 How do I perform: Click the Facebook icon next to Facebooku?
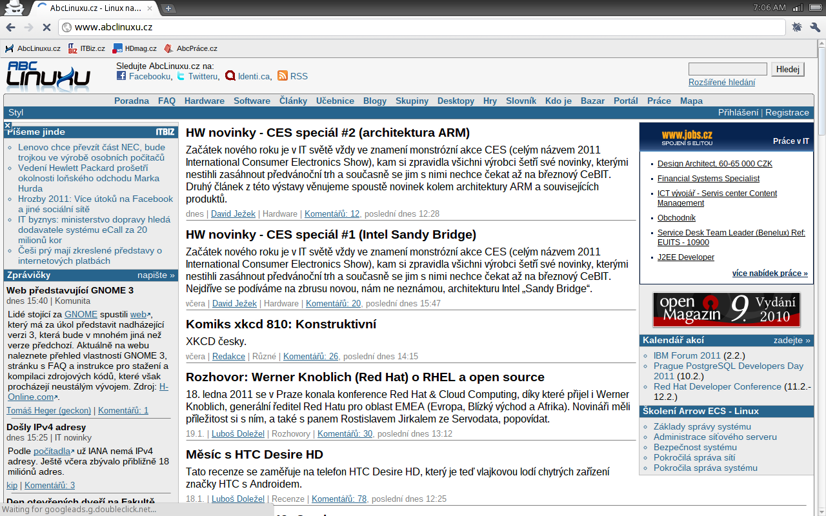[x=121, y=76]
